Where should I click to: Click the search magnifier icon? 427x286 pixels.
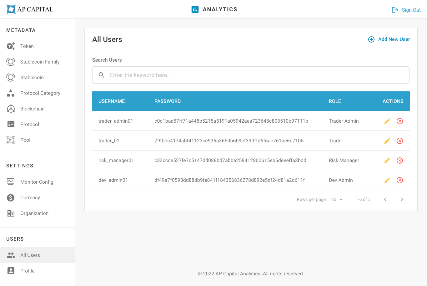click(102, 75)
